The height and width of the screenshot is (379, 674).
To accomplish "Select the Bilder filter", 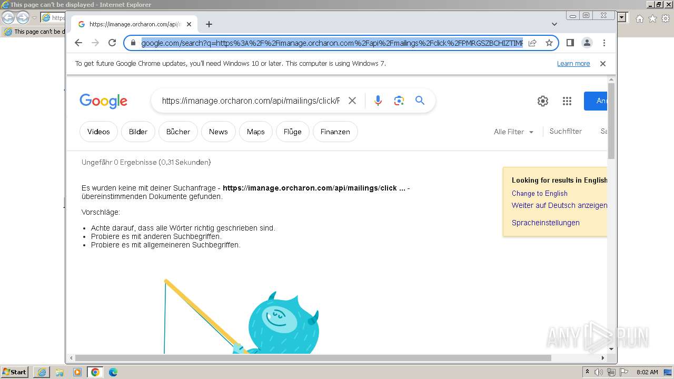I will 138,132.
